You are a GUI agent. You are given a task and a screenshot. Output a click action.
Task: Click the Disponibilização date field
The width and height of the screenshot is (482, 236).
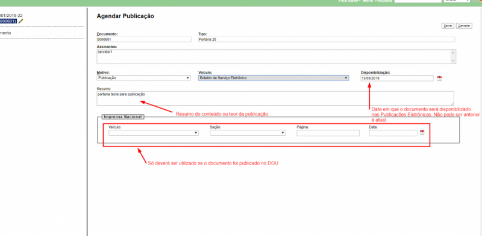pos(397,79)
